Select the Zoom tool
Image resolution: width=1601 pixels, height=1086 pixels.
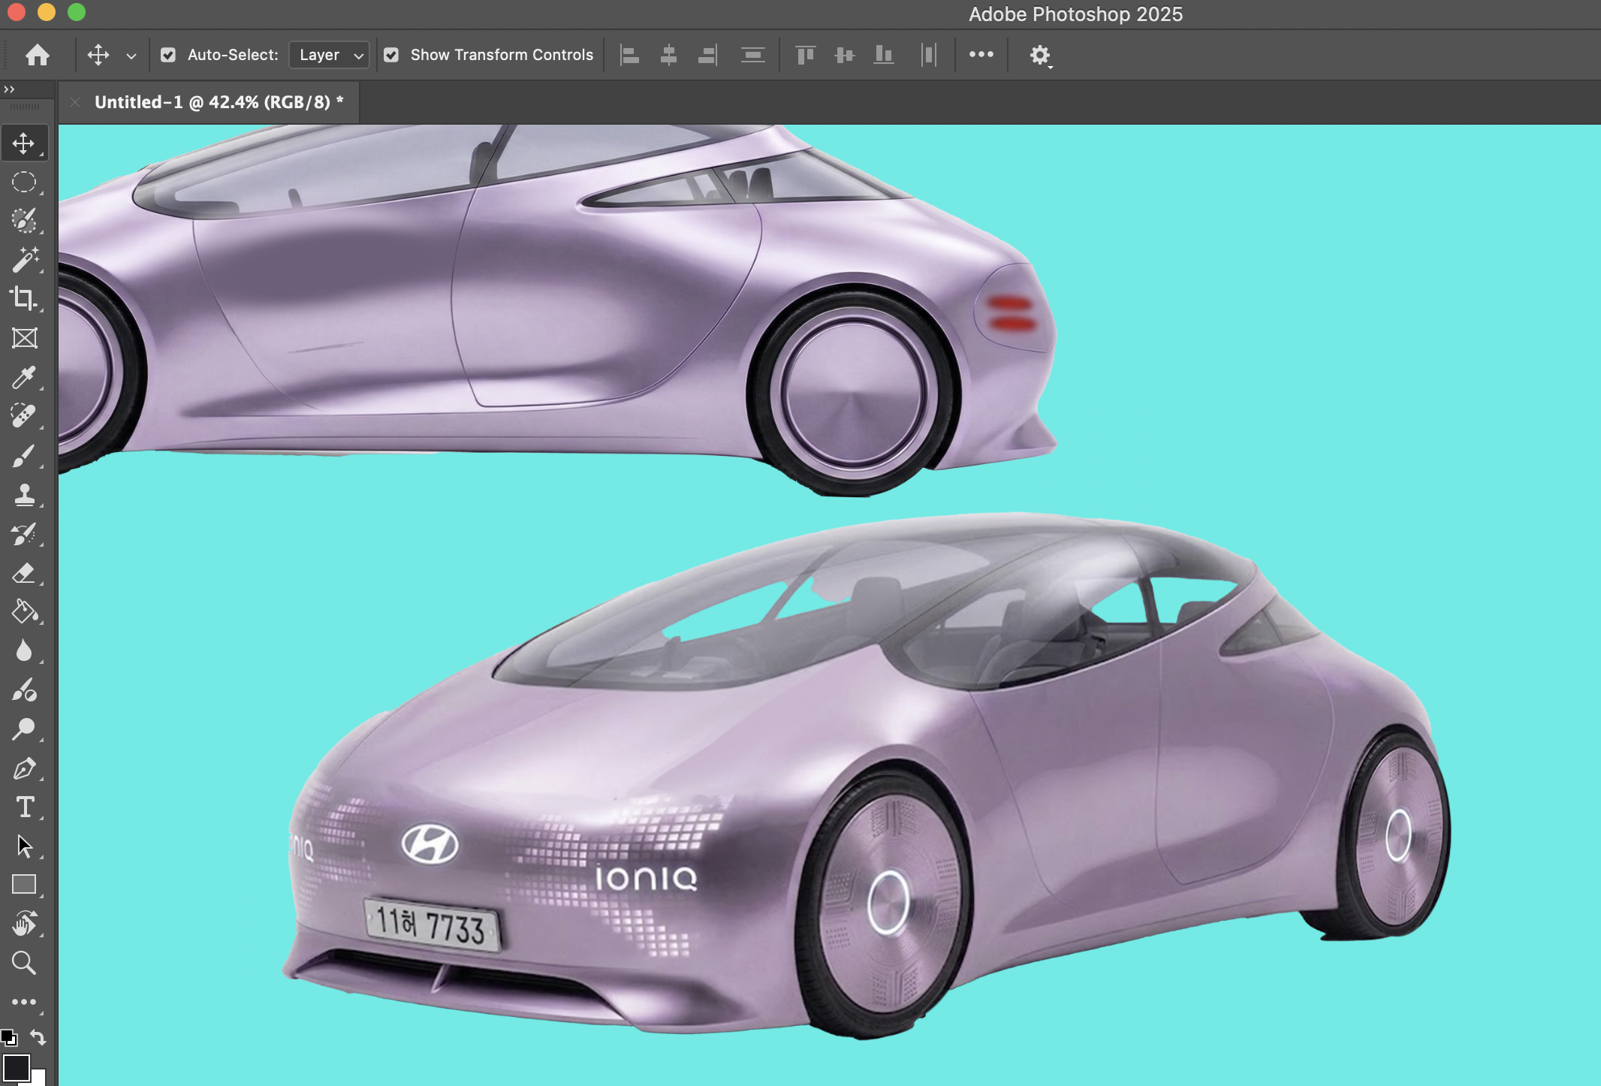[x=23, y=963]
